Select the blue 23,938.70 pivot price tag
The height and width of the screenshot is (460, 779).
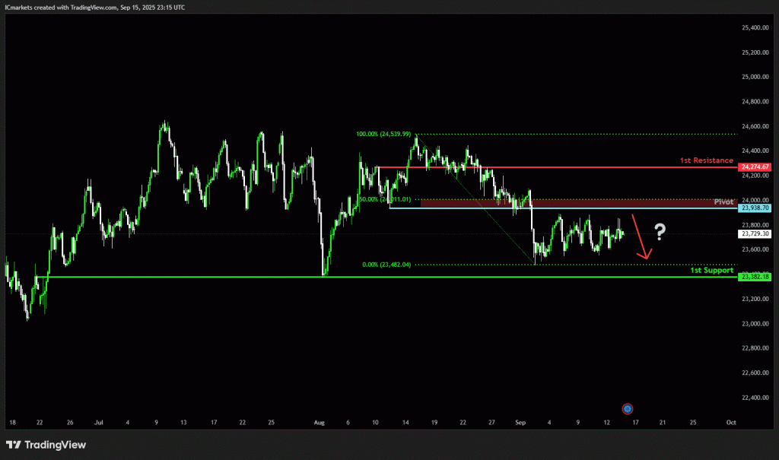tap(755, 208)
